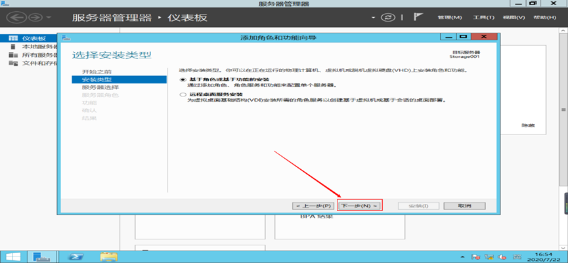Click the 仪表板 dashboard icon in sidebar
Screen dimensions: 568x263
click(13, 38)
